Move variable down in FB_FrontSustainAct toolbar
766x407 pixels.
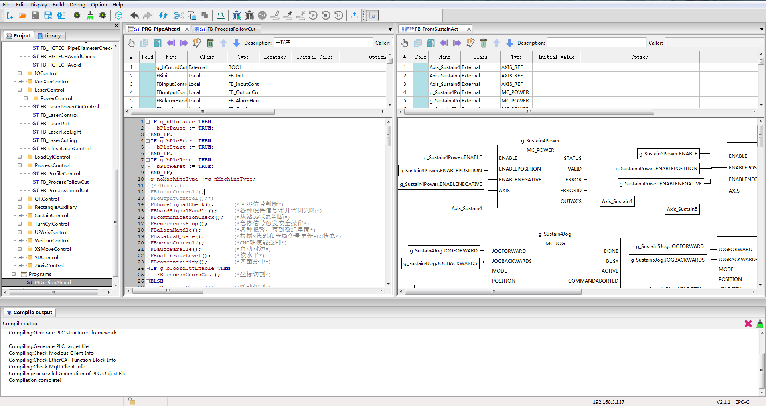(x=510, y=43)
